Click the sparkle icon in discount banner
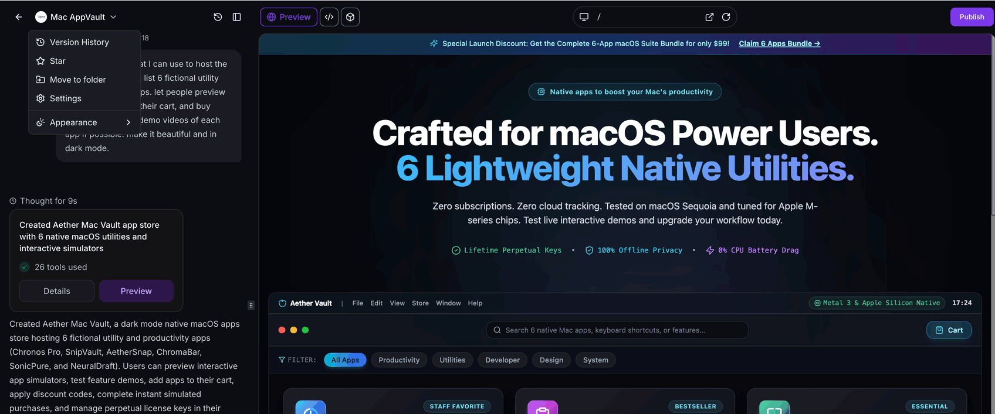The width and height of the screenshot is (995, 414). 434,43
